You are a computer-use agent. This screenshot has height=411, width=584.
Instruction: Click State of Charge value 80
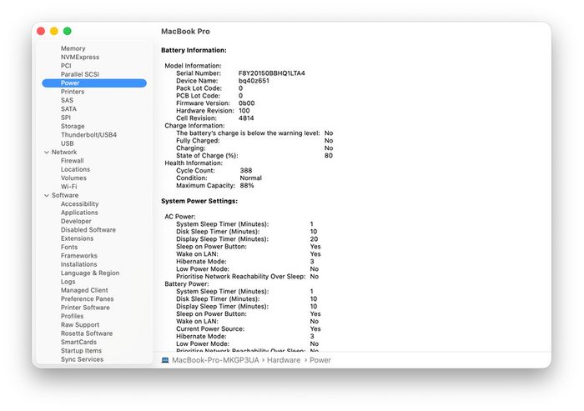(329, 156)
